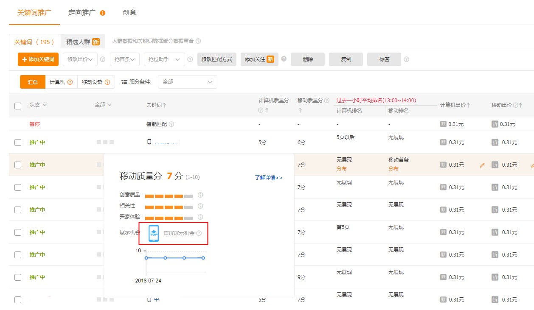Open the 抢位助手 dropdown
This screenshot has height=310, width=534.
pyautogui.click(x=164, y=59)
